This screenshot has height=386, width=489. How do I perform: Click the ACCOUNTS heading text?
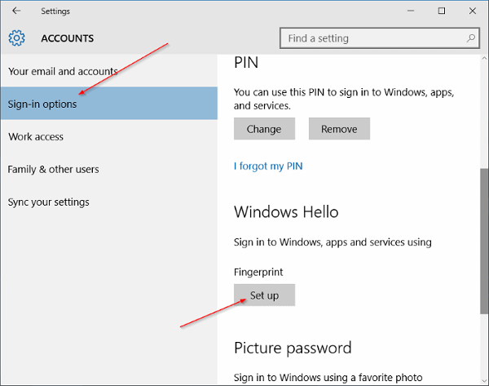click(67, 38)
